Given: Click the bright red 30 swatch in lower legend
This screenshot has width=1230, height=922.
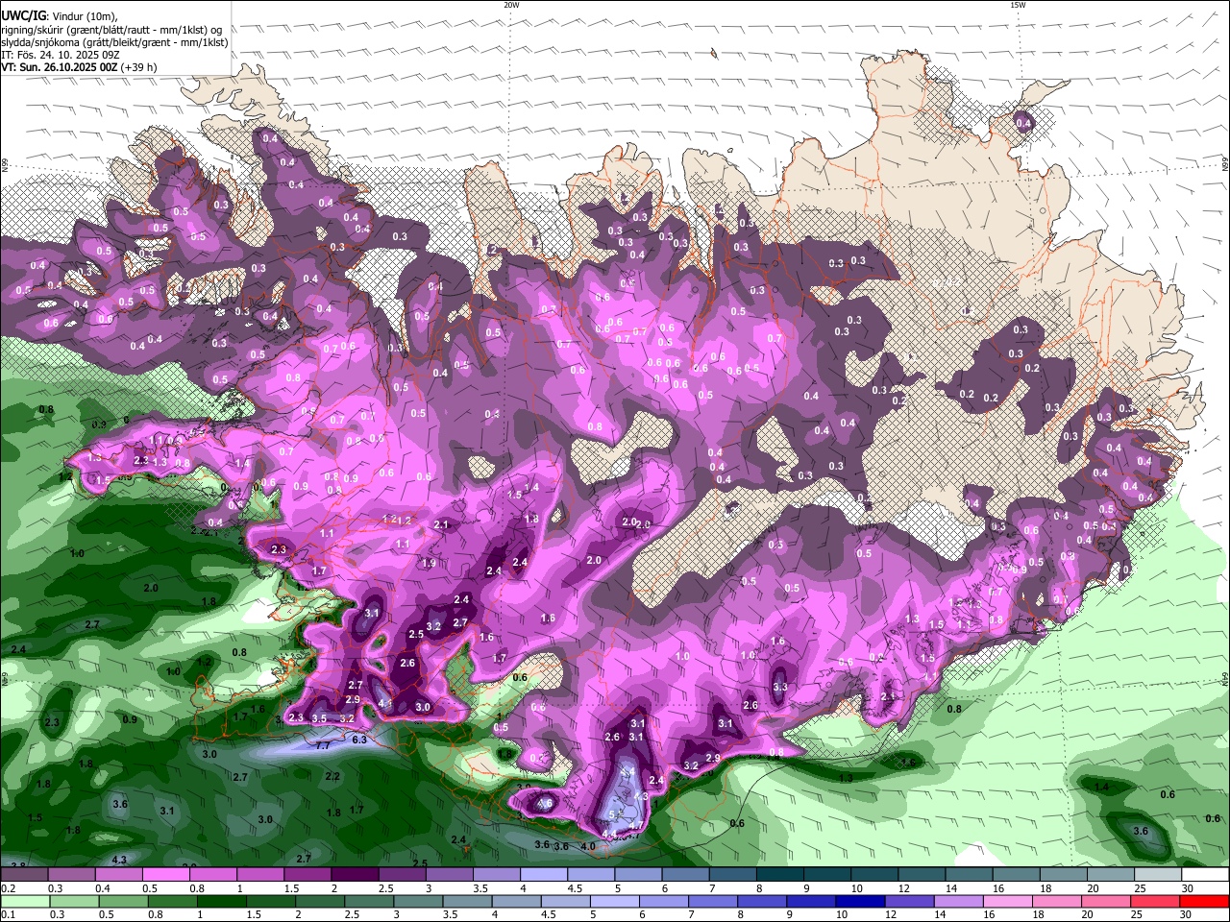Looking at the screenshot, I should [x=1205, y=901].
